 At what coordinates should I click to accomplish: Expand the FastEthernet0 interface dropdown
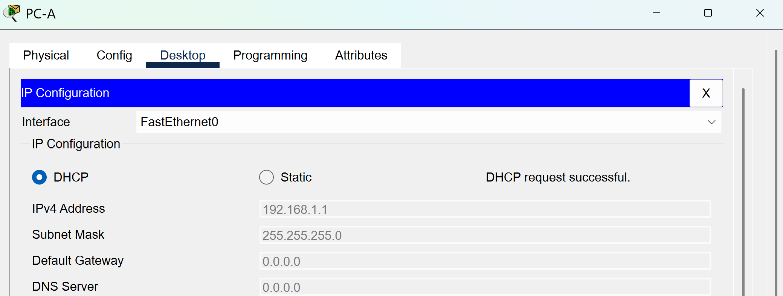(429, 122)
